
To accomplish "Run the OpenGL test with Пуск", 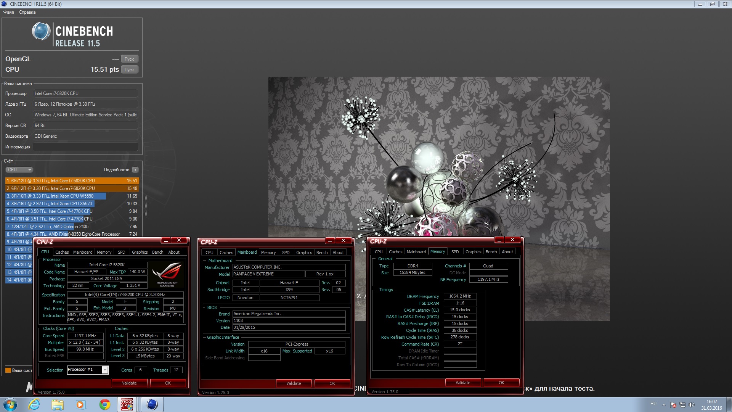I will 130,59.
